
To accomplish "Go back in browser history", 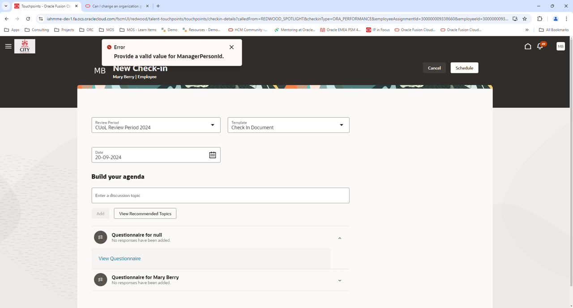I will pos(6,19).
